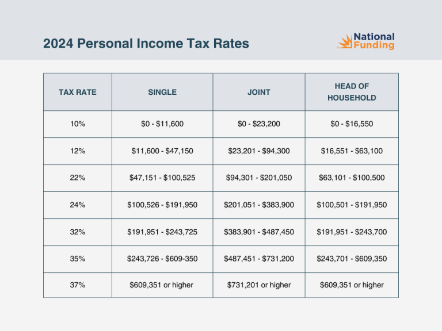The height and width of the screenshot is (331, 442).
Task: Click the 35% tax rate cell
Action: (78, 259)
